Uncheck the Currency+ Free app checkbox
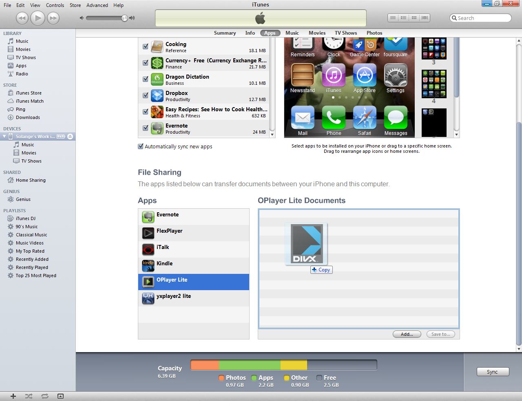This screenshot has width=522, height=401. [145, 63]
